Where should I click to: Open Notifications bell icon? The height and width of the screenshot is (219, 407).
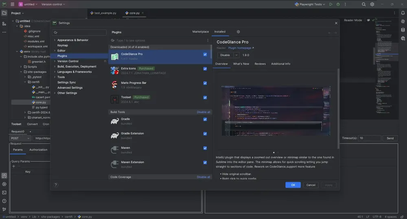point(403,13)
